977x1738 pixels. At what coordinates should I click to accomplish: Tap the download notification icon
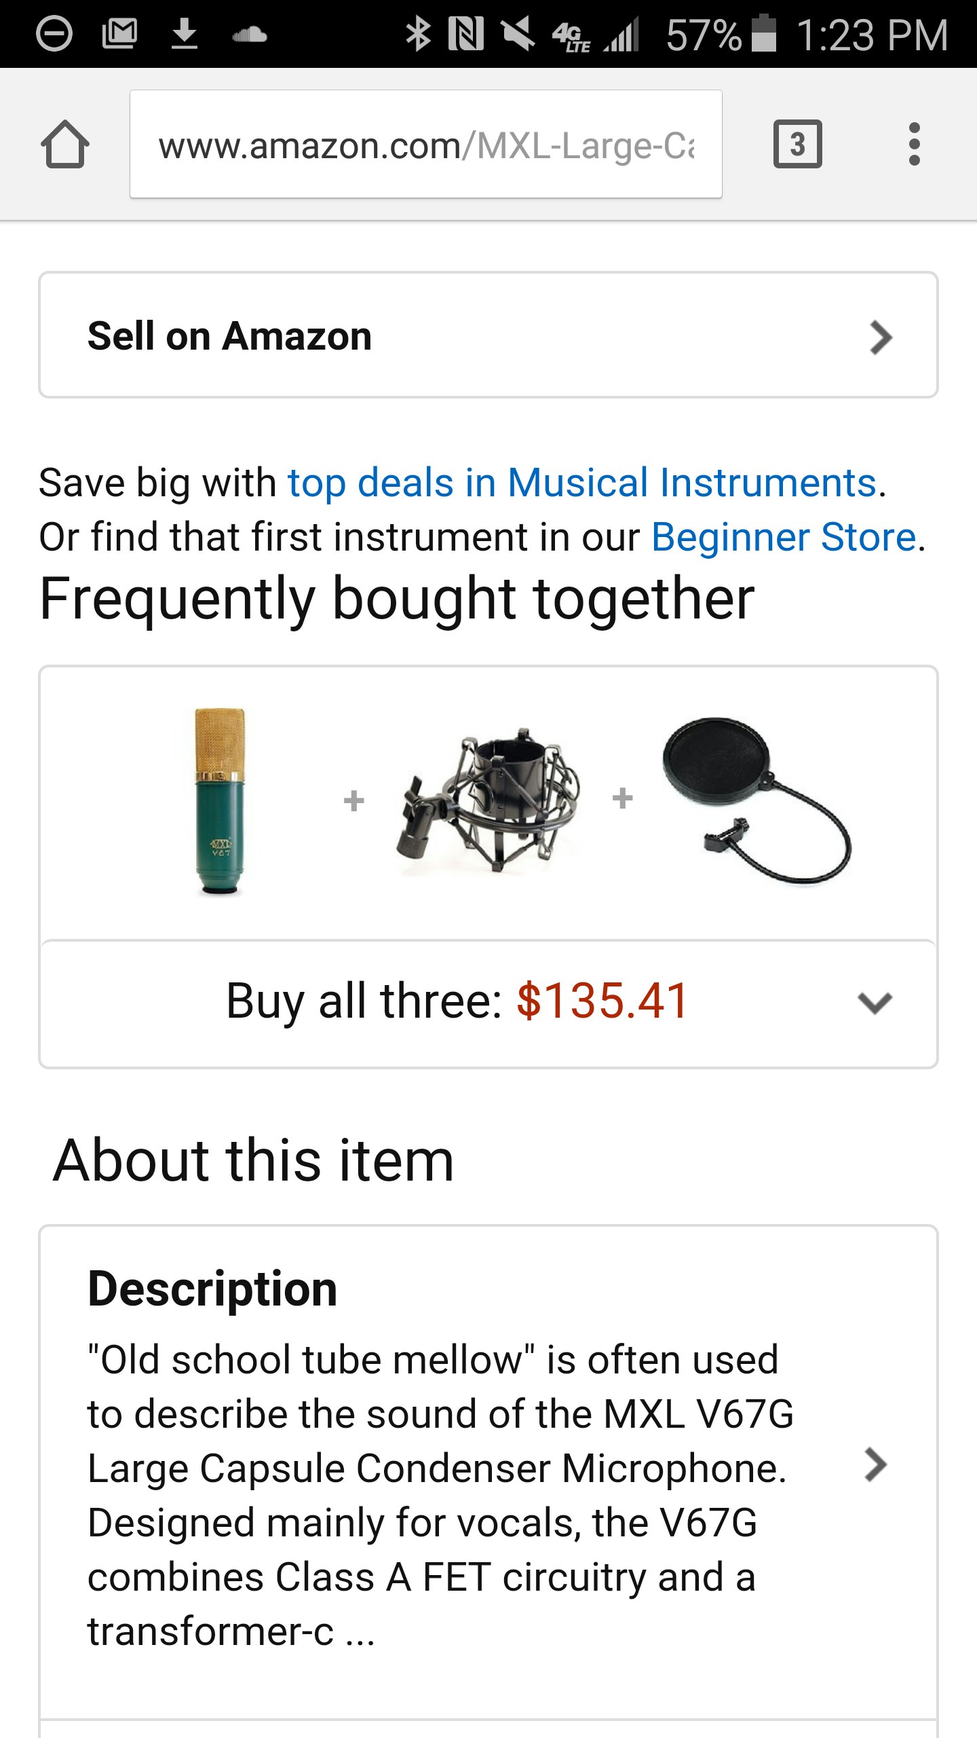[184, 34]
